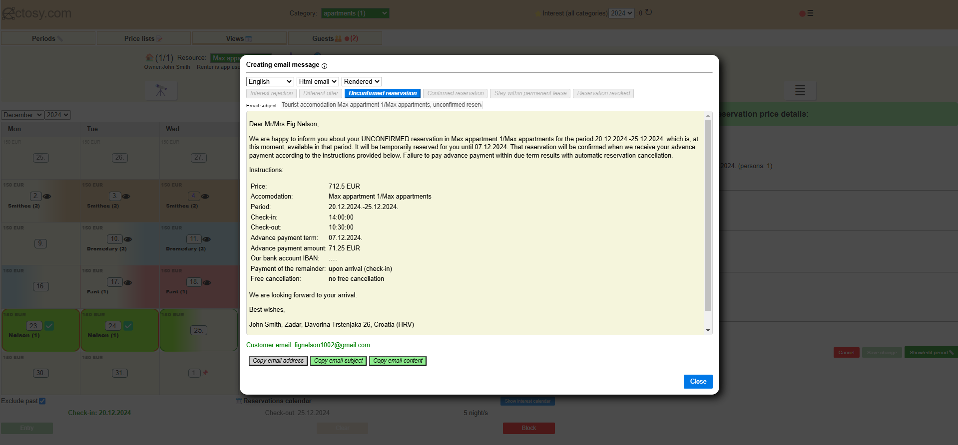Click the blue Close button
The height and width of the screenshot is (445, 958).
[698, 382]
